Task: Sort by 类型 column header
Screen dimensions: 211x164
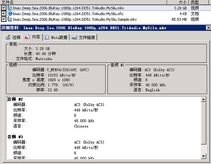Action: tap(199, 2)
